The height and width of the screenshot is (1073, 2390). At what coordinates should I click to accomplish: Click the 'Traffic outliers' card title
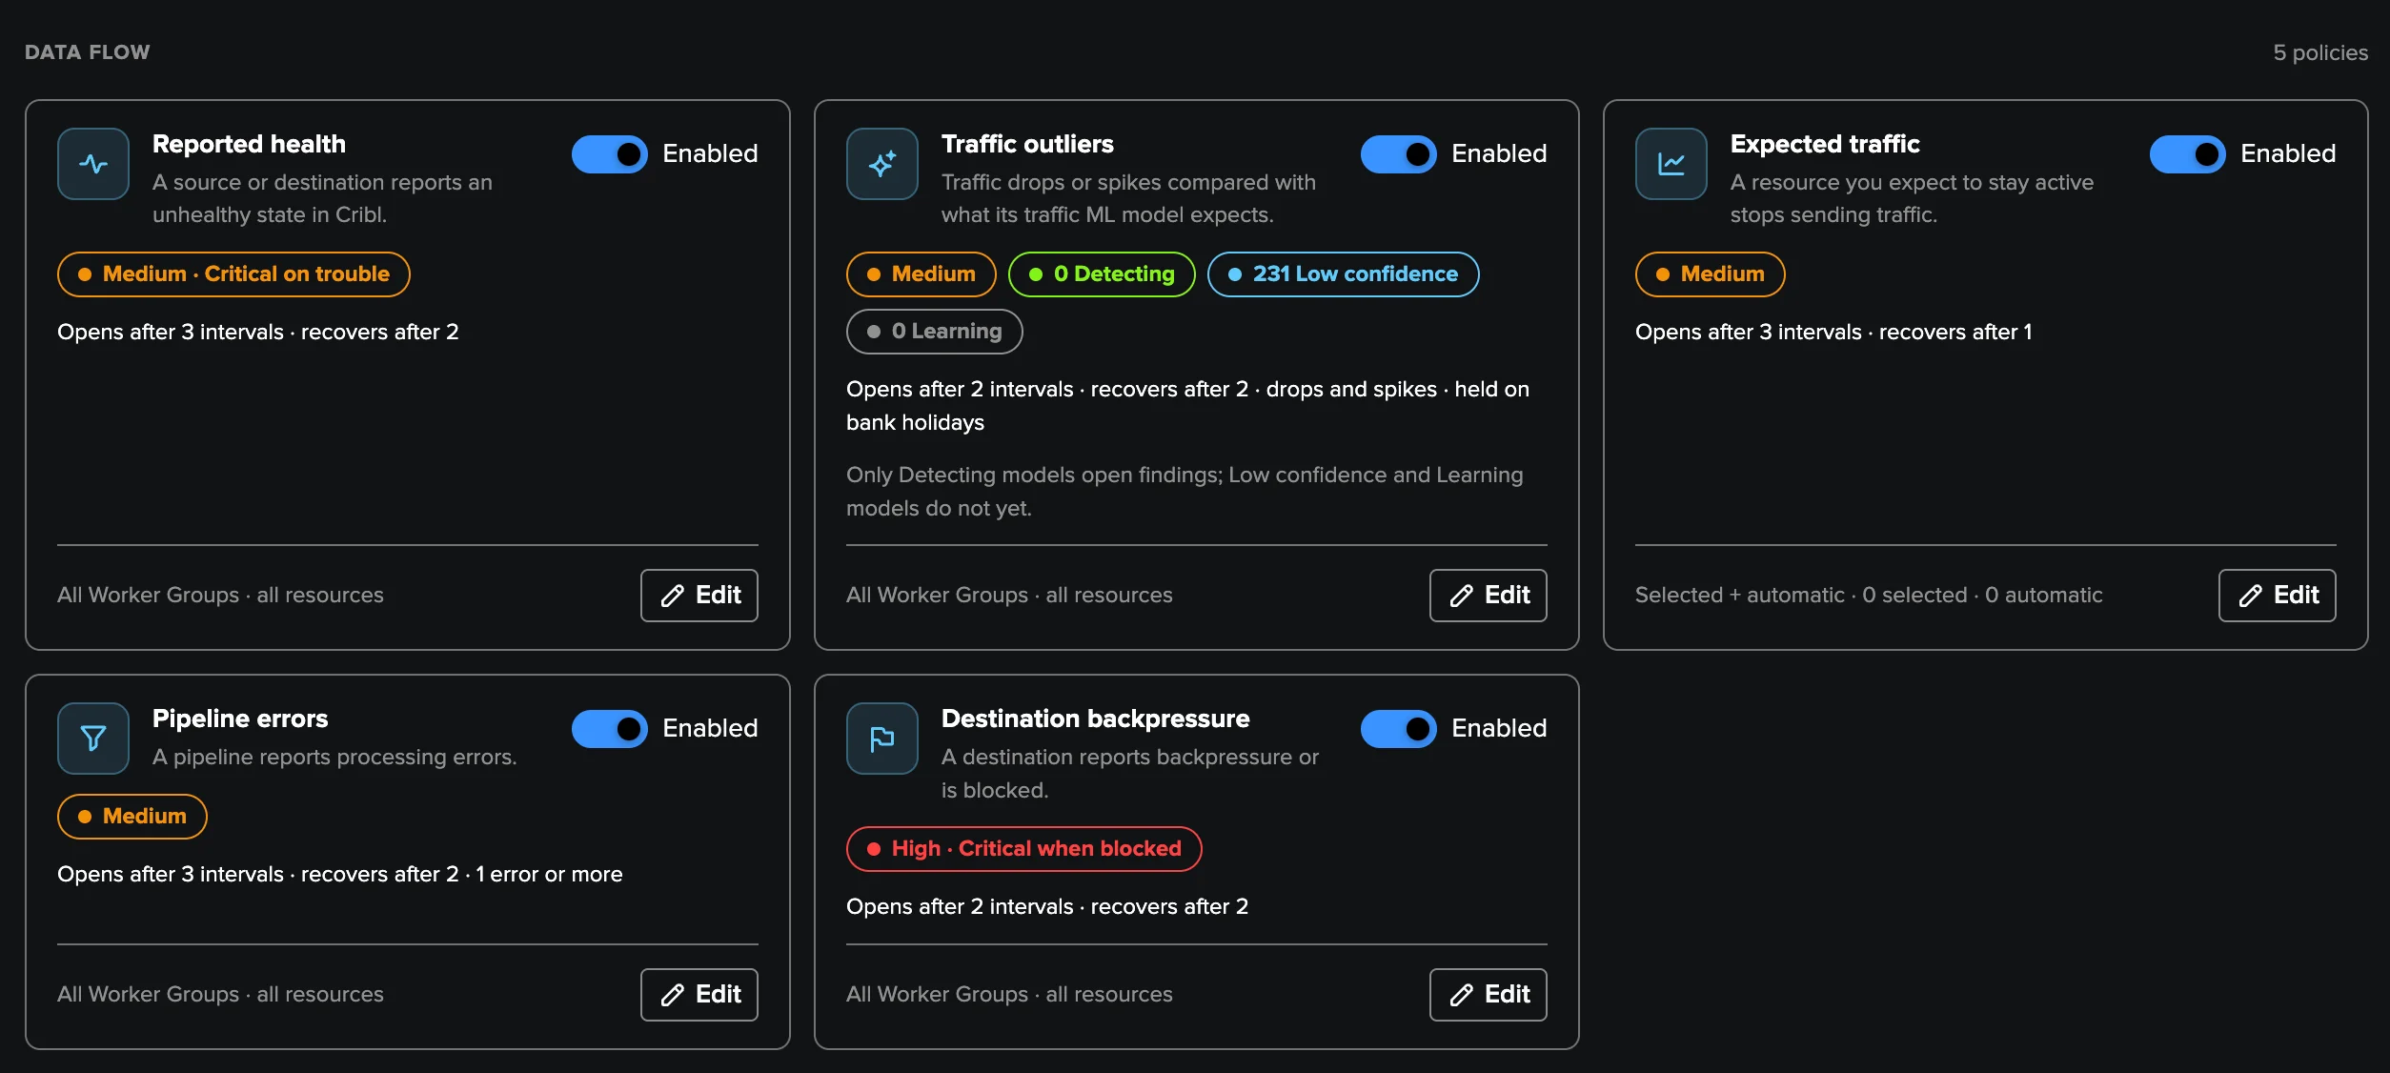[1027, 144]
